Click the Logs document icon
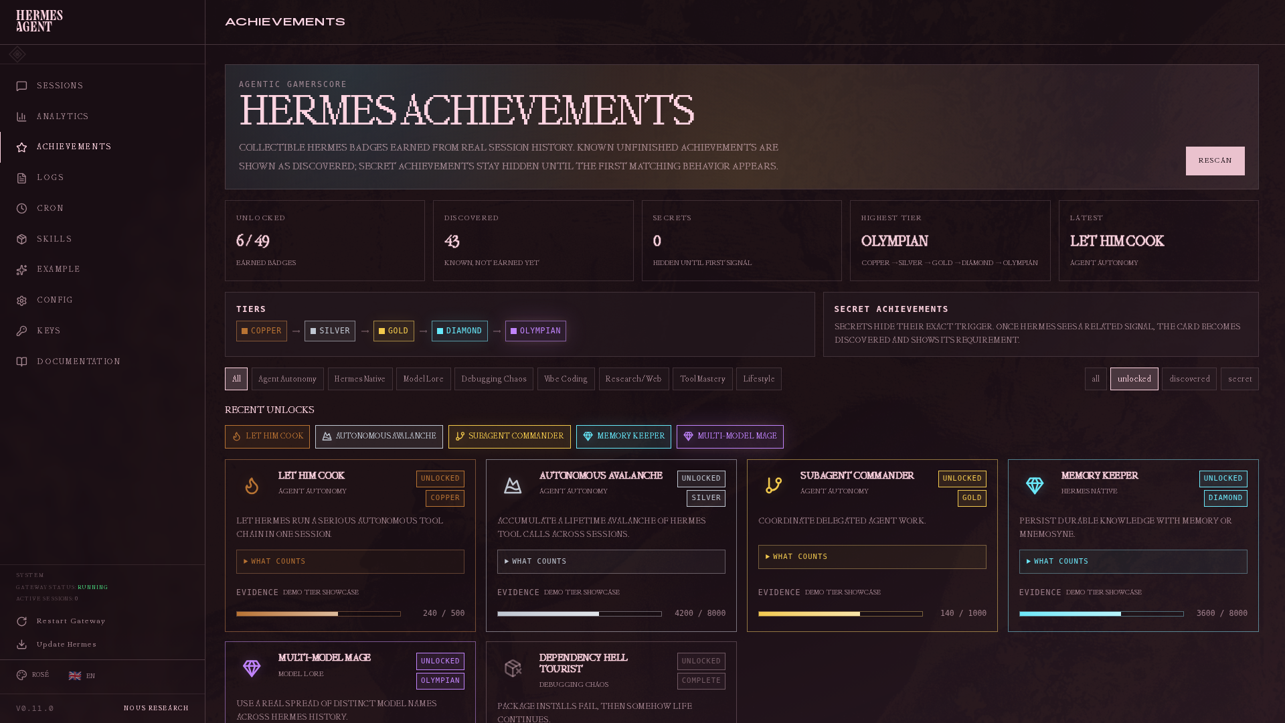Image resolution: width=1285 pixels, height=723 pixels. [21, 178]
